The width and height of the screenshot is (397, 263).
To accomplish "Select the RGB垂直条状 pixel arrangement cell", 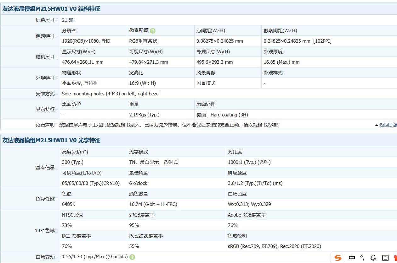I will point(143,41).
